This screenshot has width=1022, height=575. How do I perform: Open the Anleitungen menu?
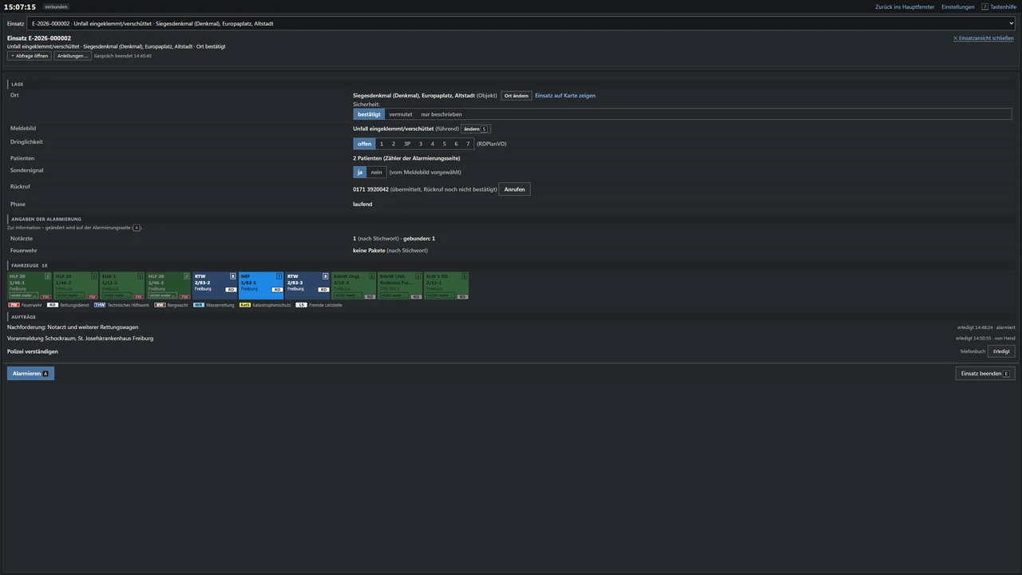pyautogui.click(x=73, y=56)
